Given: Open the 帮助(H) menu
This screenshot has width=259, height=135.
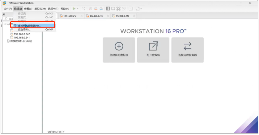Looking at the screenshot, I should click(x=65, y=9).
